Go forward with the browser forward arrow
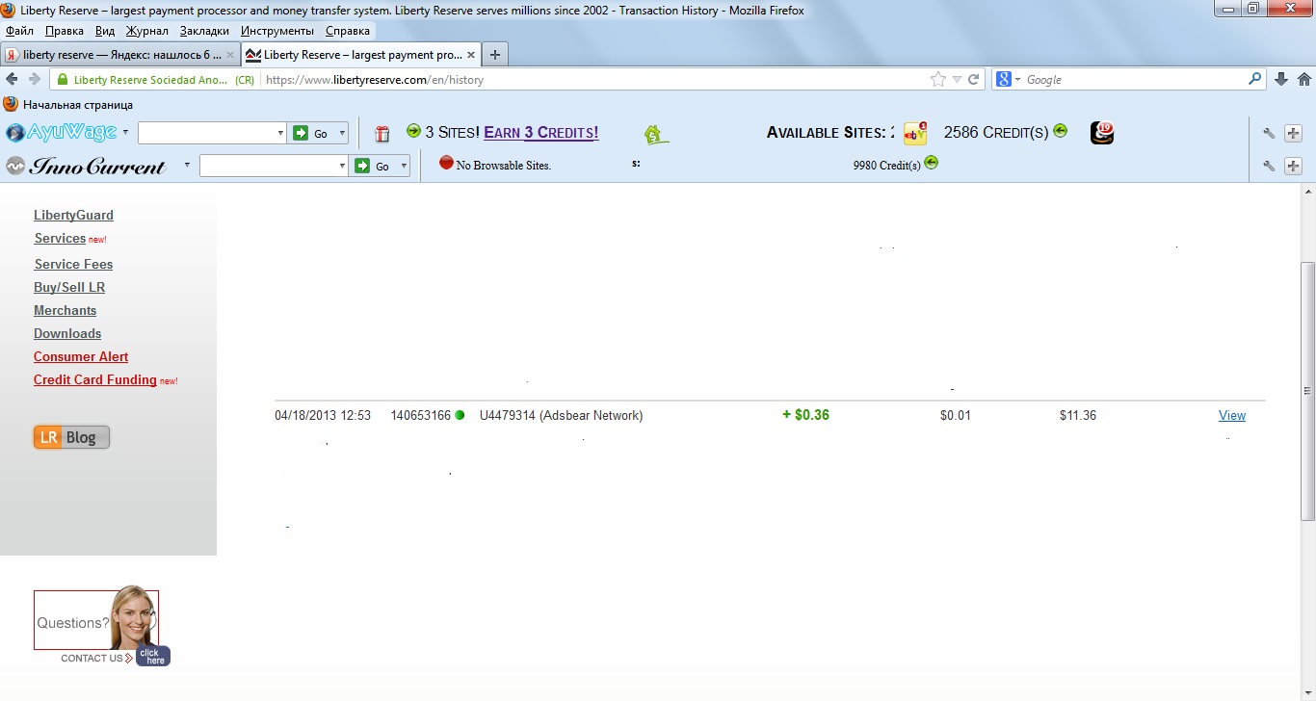Screen dimensions: 1316x701 (35, 80)
